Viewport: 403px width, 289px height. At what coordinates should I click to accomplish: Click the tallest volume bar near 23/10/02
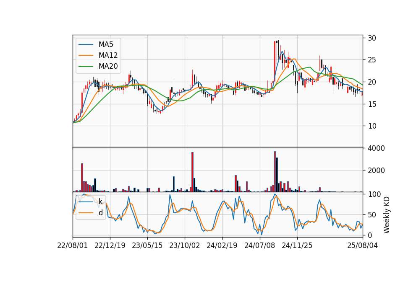193,172
